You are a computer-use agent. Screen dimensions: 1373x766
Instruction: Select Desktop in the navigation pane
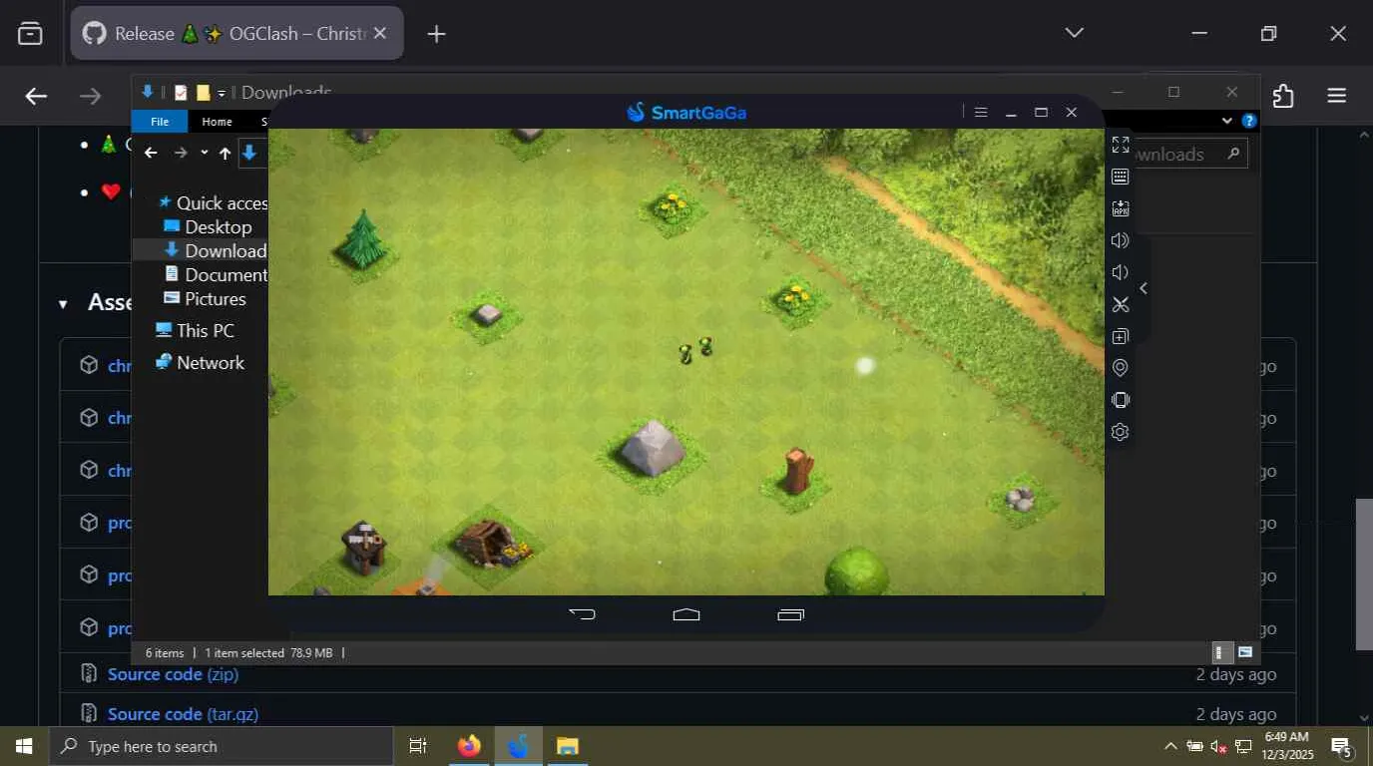[x=208, y=226]
